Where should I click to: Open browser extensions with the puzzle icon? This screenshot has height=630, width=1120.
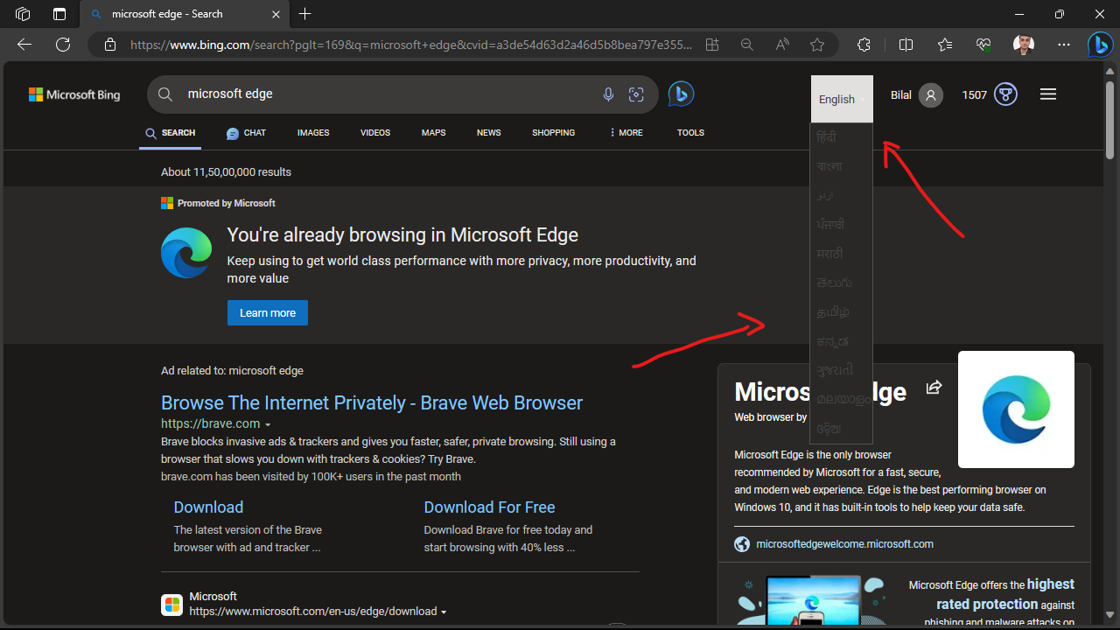pos(864,45)
